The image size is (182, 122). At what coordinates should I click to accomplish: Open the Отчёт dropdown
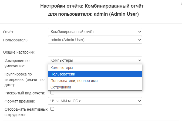pos(95,32)
